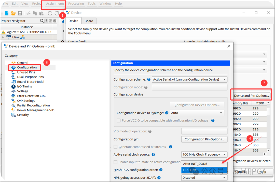Click Configuration Pin Options button

(x=204, y=139)
